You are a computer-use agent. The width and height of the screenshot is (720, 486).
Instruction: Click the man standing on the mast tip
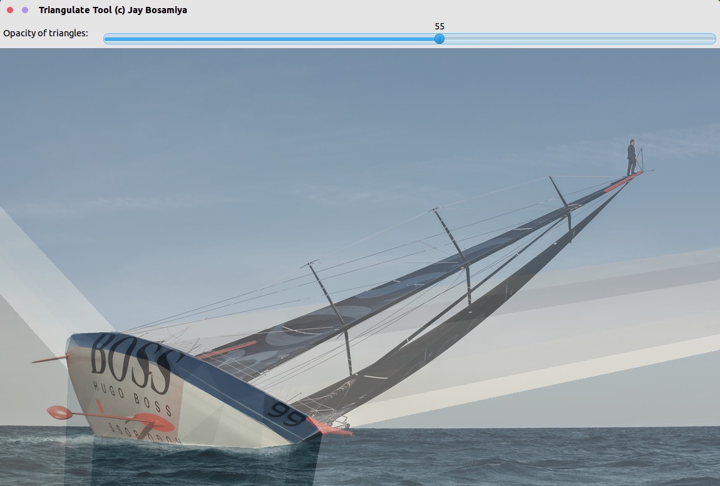(632, 158)
